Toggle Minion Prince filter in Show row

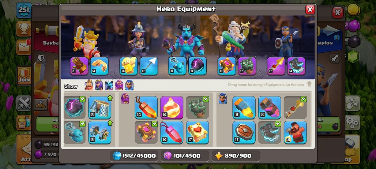pyautogui.click(x=109, y=85)
